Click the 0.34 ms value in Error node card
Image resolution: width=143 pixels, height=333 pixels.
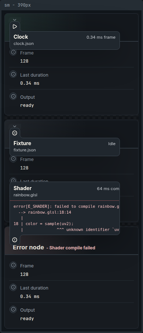(30, 297)
